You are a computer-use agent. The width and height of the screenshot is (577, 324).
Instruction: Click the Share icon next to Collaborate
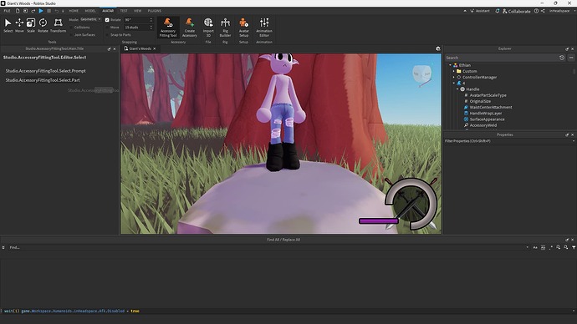pyautogui.click(x=543, y=11)
